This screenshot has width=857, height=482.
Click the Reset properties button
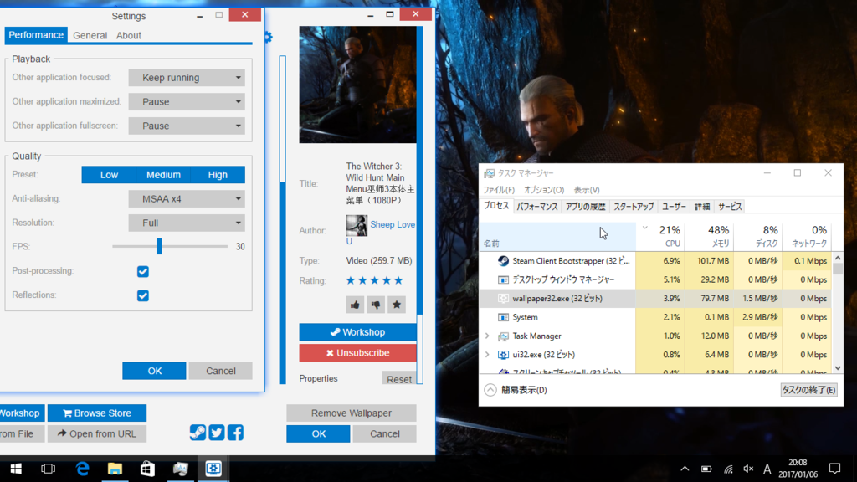coord(399,379)
